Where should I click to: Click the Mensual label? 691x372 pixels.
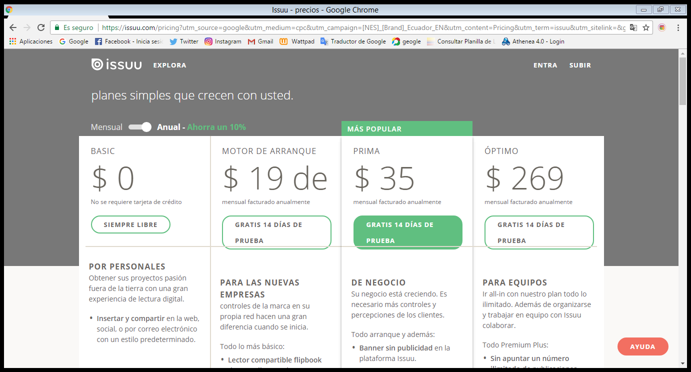pos(106,127)
